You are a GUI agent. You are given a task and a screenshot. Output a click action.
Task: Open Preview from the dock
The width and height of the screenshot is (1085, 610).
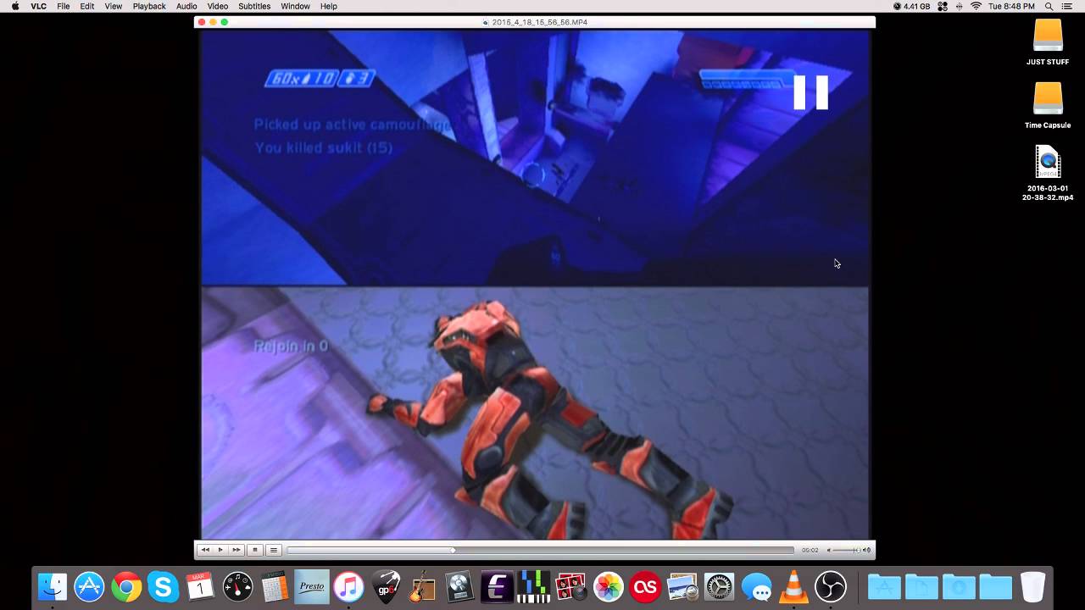(682, 586)
